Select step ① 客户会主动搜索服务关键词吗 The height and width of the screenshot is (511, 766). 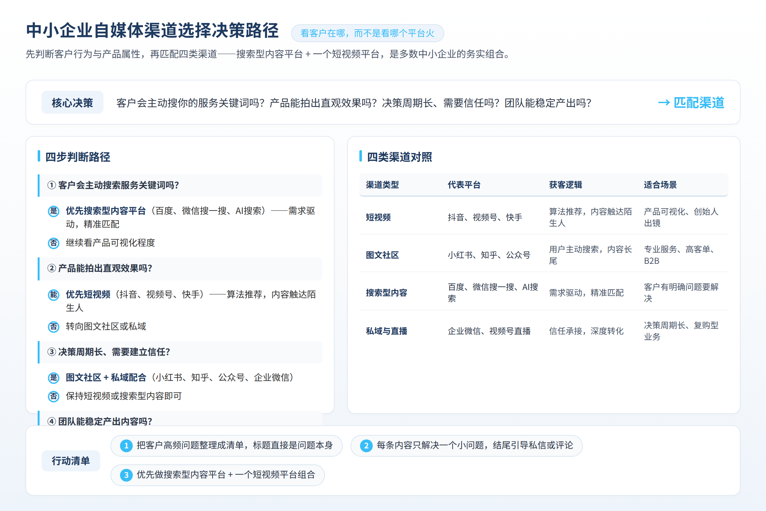click(x=180, y=186)
